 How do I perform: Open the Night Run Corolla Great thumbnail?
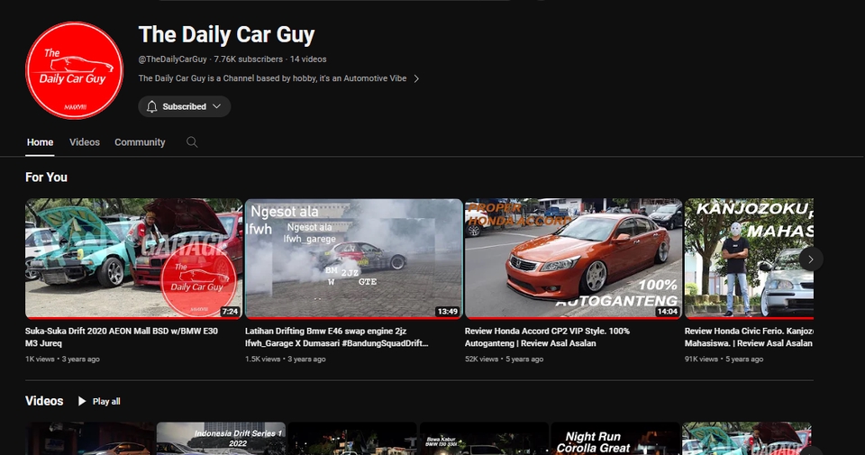click(x=615, y=439)
